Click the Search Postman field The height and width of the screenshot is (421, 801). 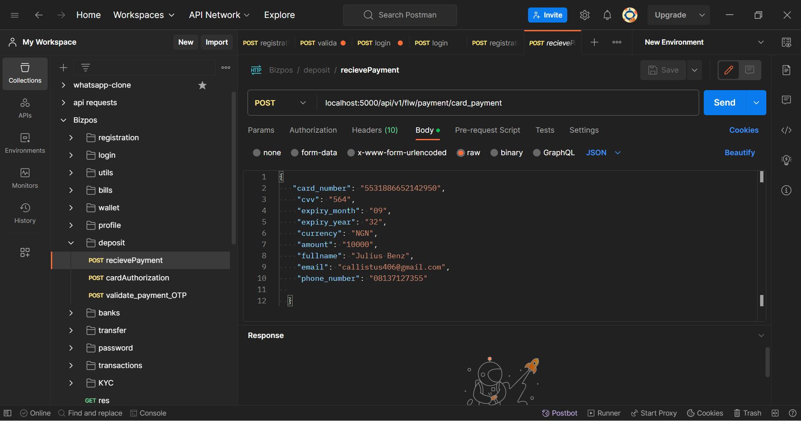400,15
